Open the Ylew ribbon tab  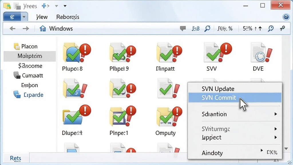[x=42, y=17]
